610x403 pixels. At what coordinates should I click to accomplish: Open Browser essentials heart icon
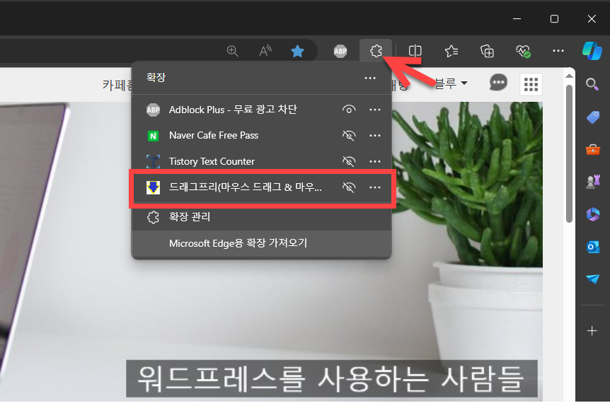[523, 51]
